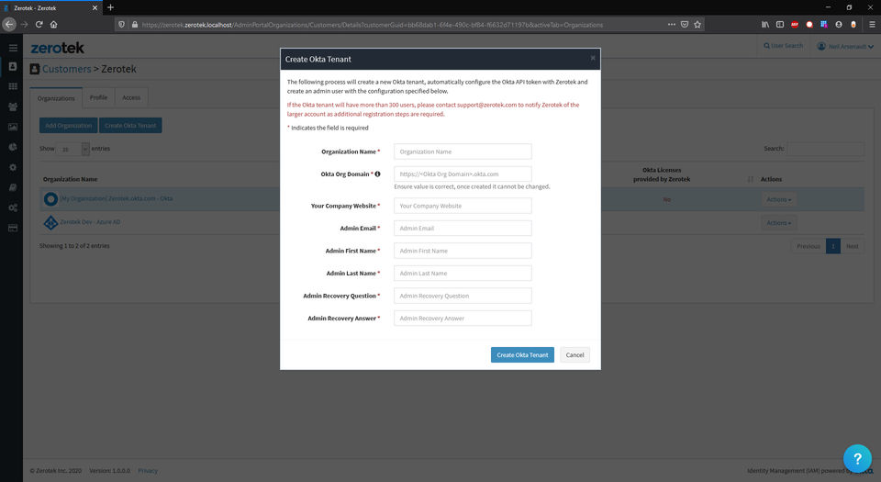The image size is (881, 482).
Task: Click User Search in the header
Action: pos(783,46)
